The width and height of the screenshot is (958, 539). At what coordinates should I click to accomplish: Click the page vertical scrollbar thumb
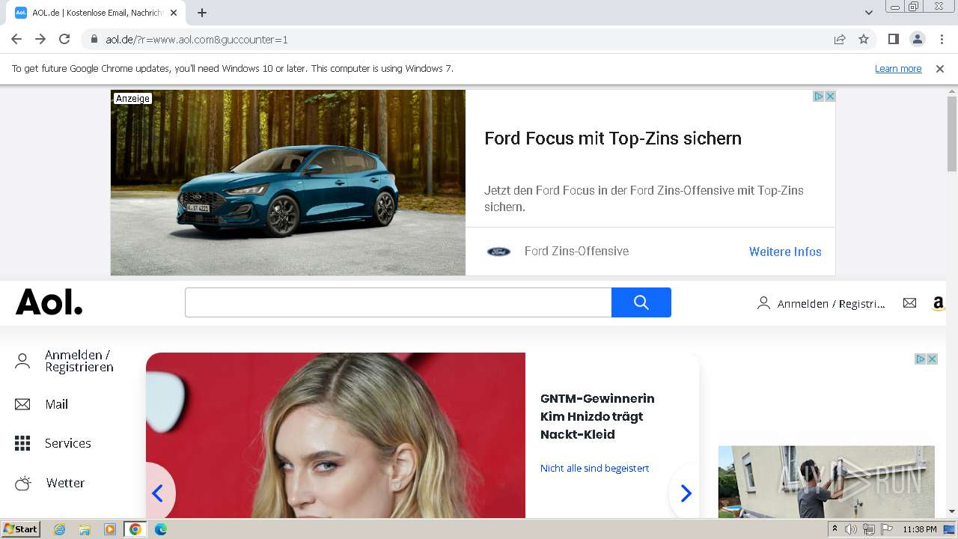952,135
